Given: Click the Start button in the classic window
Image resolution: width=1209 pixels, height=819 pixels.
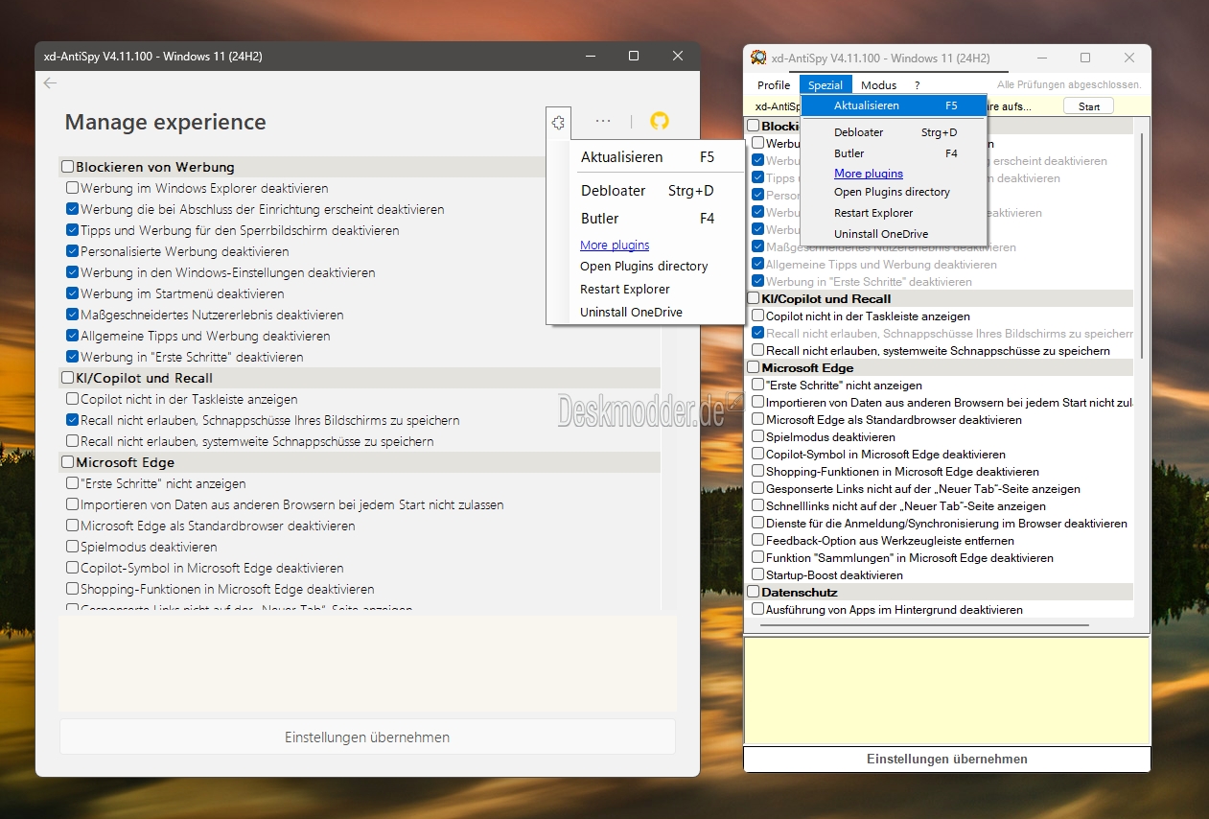Looking at the screenshot, I should [1089, 106].
